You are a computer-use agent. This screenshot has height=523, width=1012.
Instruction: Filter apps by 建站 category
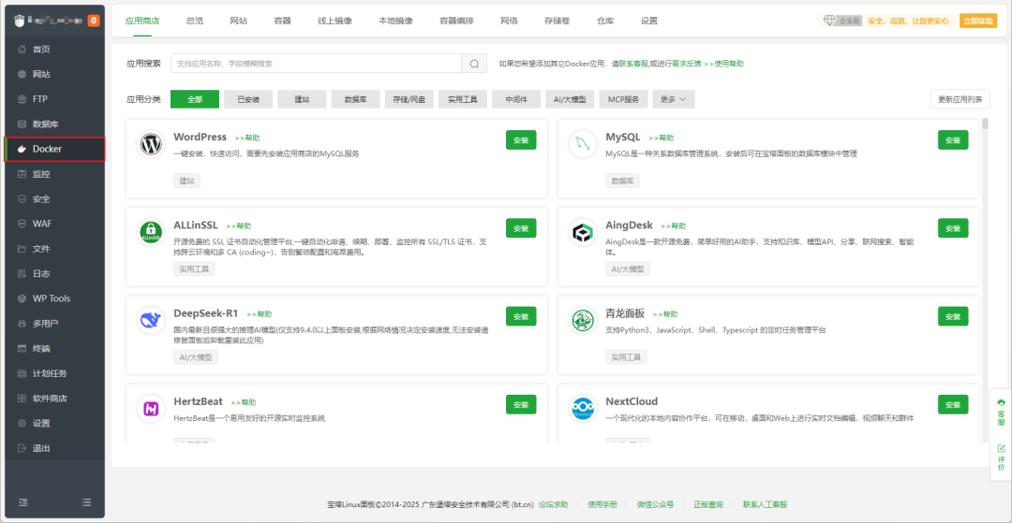(x=302, y=99)
